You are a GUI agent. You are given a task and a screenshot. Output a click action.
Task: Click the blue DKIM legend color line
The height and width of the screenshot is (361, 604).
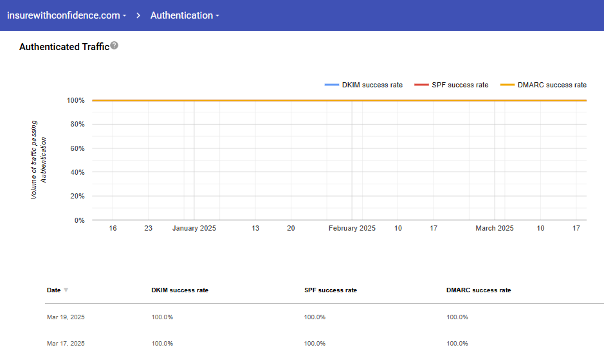click(332, 85)
